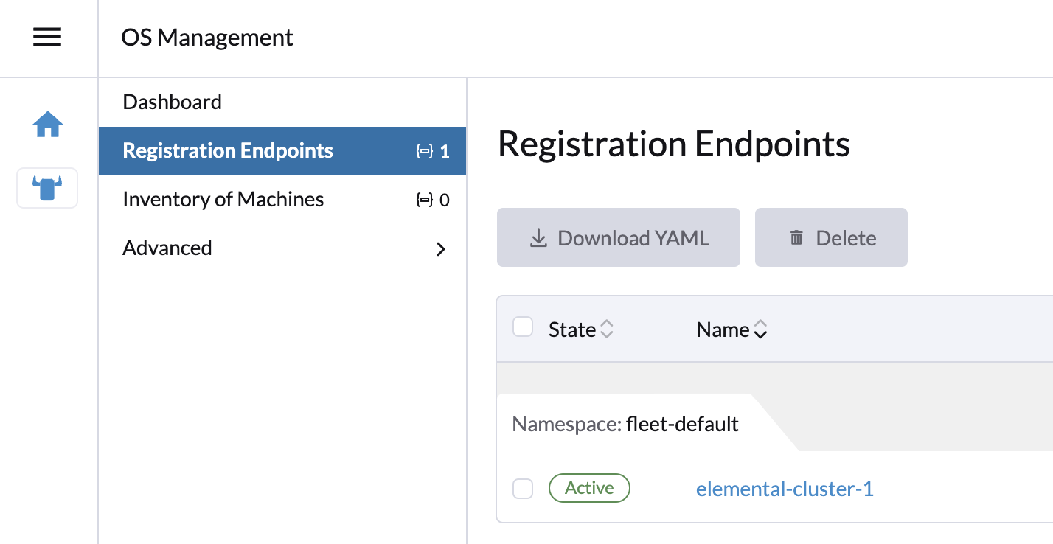Expand the Advanced section chevron
The image size is (1053, 544).
(x=440, y=249)
